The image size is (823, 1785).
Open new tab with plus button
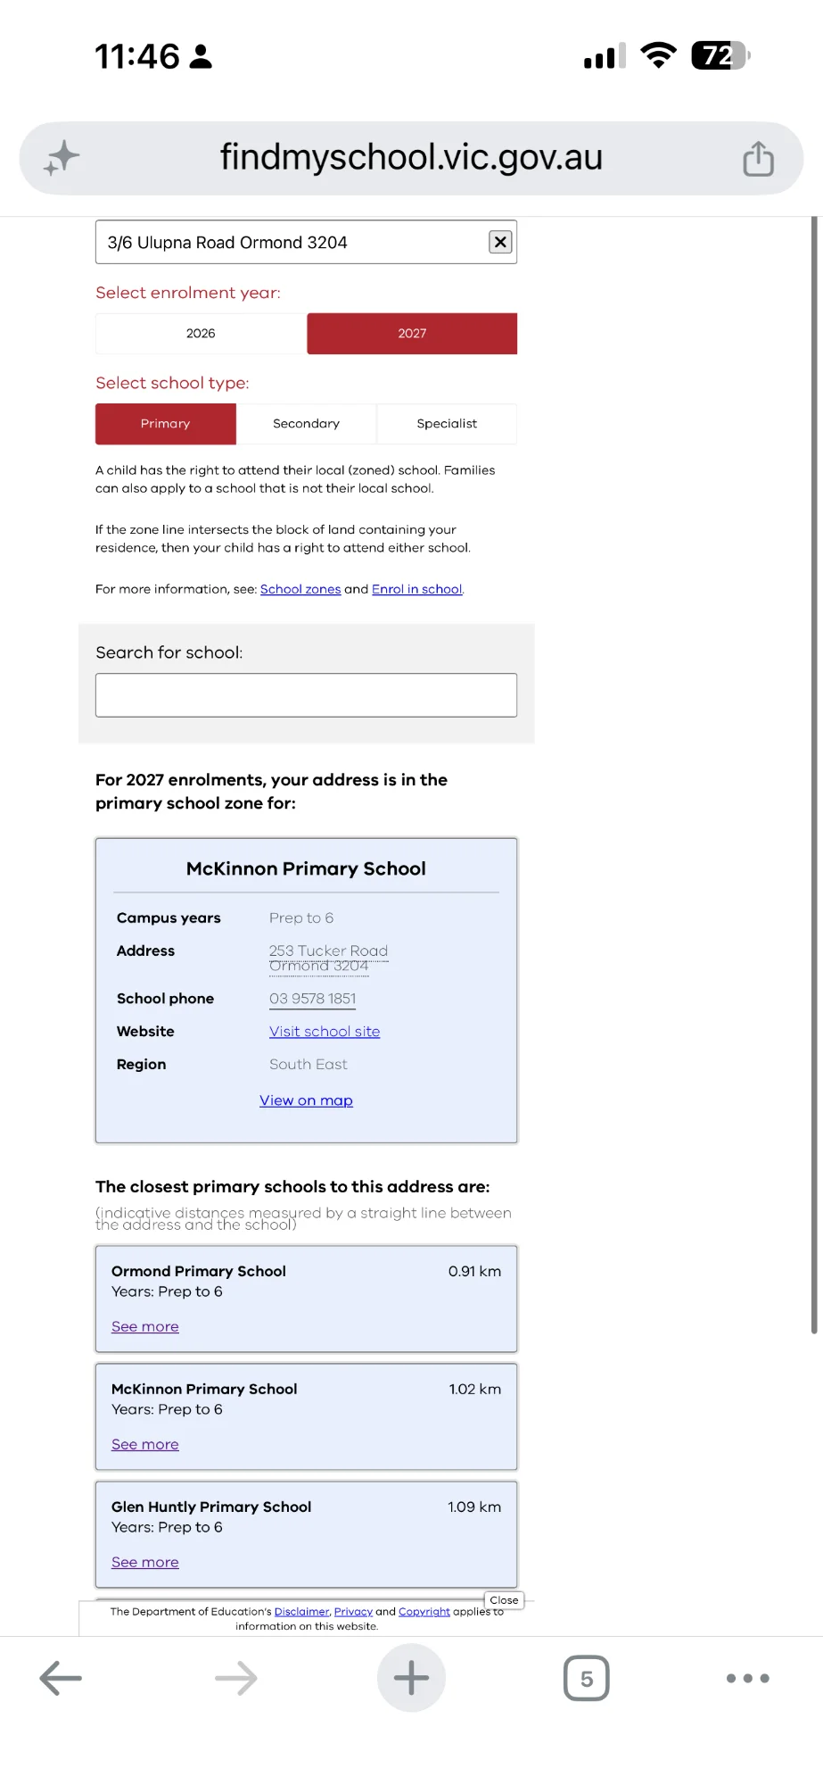[411, 1678]
